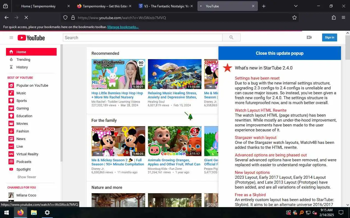Select the YouTube browser tab
The width and height of the screenshot is (350, 218).
click(x=227, y=6)
